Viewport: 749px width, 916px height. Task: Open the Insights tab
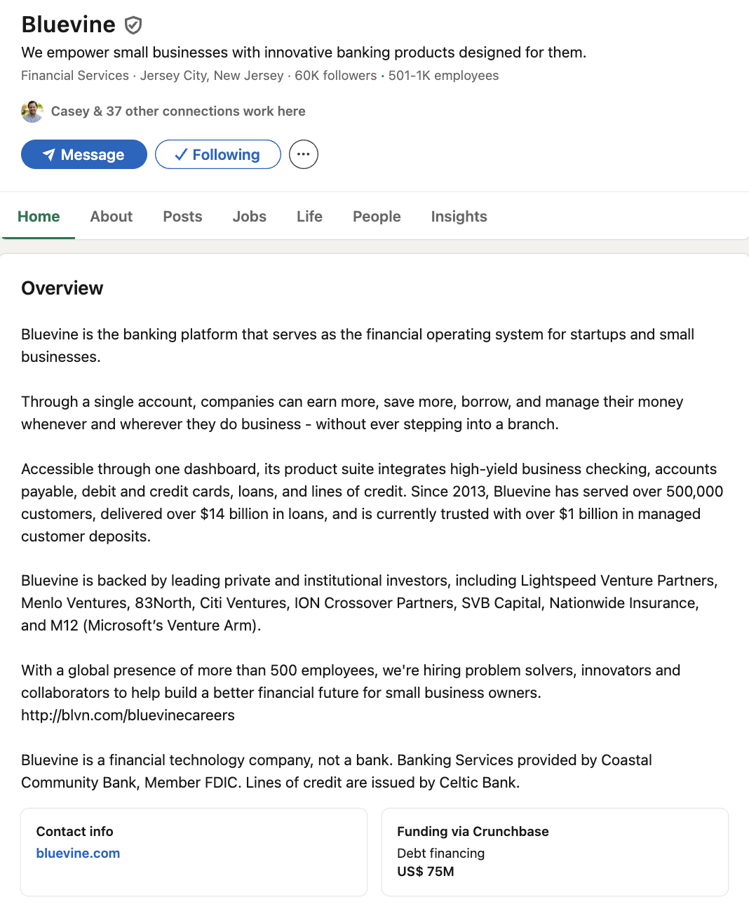pyautogui.click(x=459, y=217)
